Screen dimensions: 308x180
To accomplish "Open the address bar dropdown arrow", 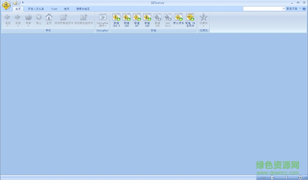I will coord(284,8).
